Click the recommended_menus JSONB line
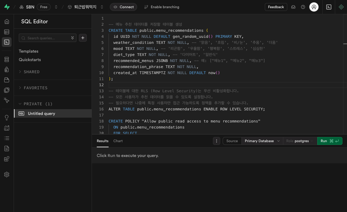347x212 pixels. [189, 61]
